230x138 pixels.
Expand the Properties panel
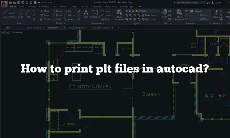pos(192,23)
